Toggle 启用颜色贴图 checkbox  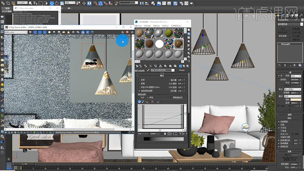(x=139, y=91)
